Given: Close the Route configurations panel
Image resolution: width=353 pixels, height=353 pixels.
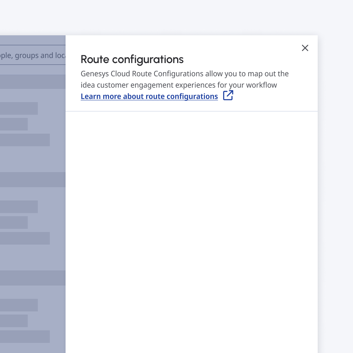Looking at the screenshot, I should 305,48.
